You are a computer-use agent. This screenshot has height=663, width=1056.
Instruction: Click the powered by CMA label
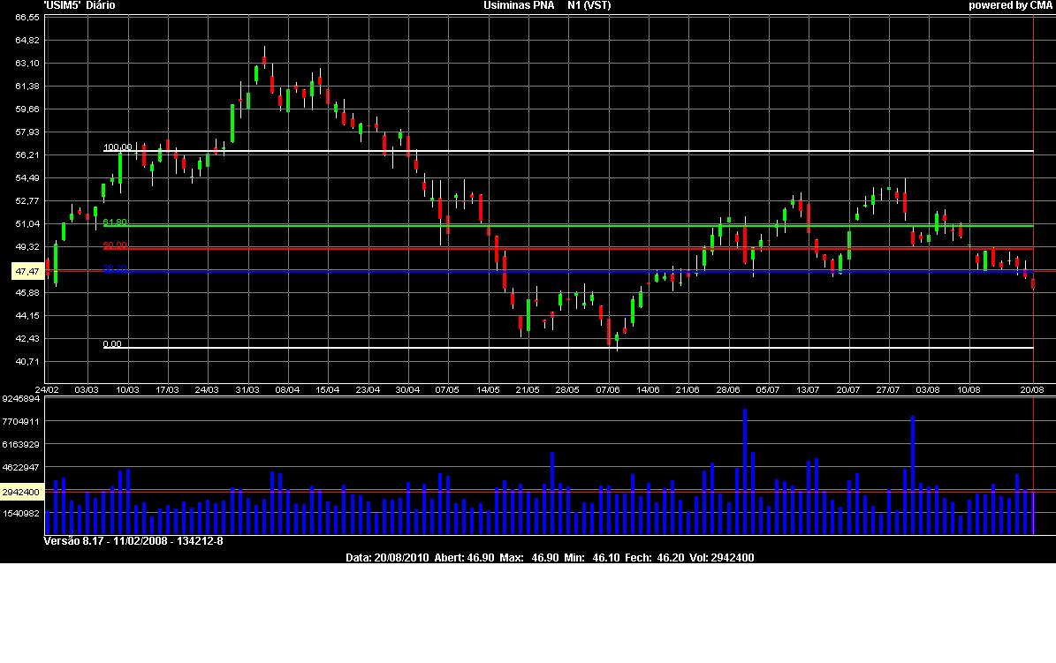1010,5
